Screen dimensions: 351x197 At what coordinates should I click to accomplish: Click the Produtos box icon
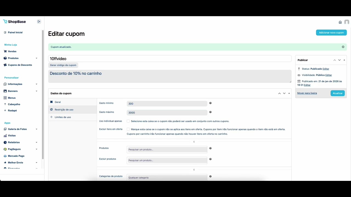coord(5,58)
